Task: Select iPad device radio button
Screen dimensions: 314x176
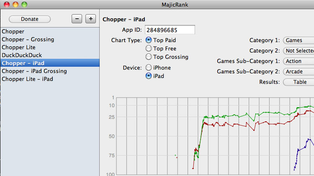Action: pyautogui.click(x=148, y=76)
